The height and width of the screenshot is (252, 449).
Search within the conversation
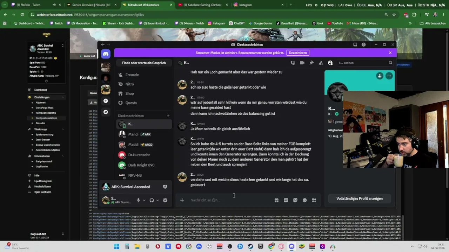click(365, 63)
